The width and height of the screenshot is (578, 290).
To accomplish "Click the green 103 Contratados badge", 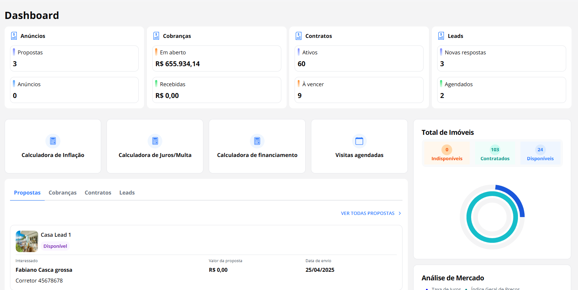I will [x=495, y=150].
